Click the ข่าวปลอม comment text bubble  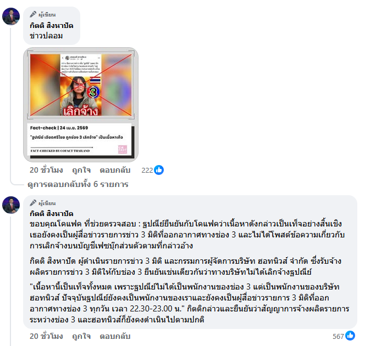pos(52,26)
